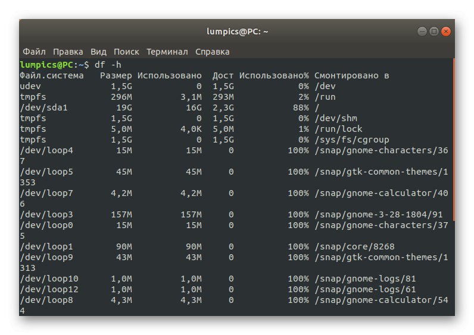Image resolution: width=474 pixels, height=335 pixels.
Task: Open the Поиск menu
Action: (126, 52)
